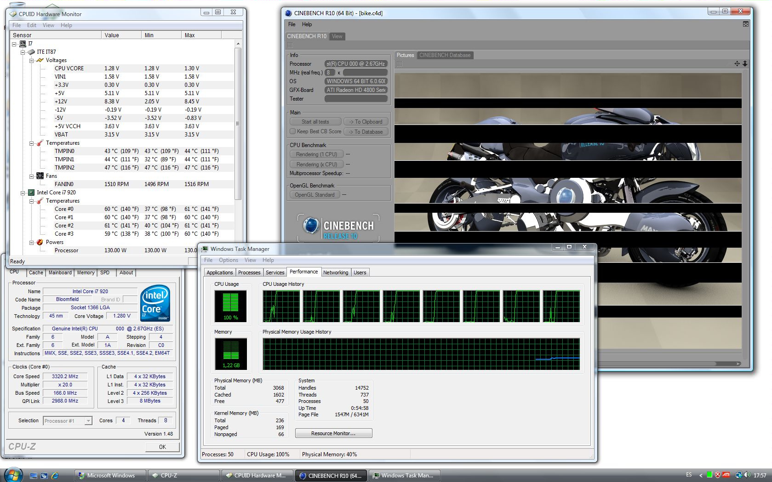Switch to the Processes tab in Task Manager

pyautogui.click(x=249, y=272)
